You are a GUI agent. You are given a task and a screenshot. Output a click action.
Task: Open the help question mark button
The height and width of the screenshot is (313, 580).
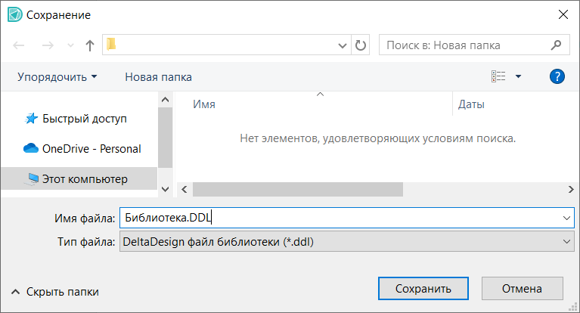[558, 76]
